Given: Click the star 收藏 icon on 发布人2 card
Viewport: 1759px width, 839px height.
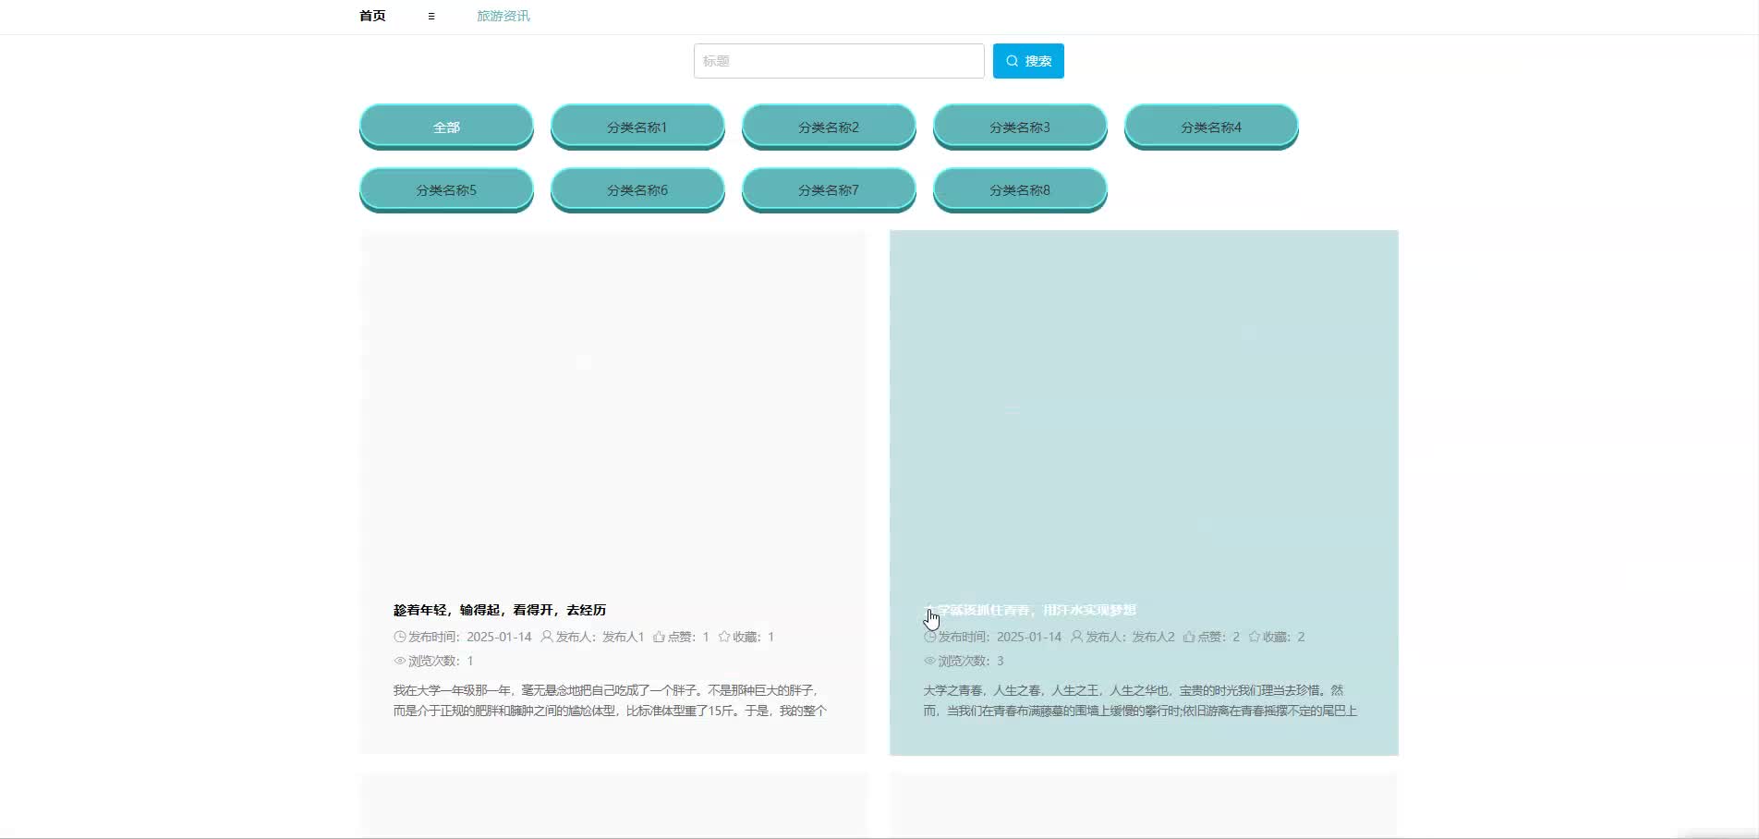Looking at the screenshot, I should 1255,637.
